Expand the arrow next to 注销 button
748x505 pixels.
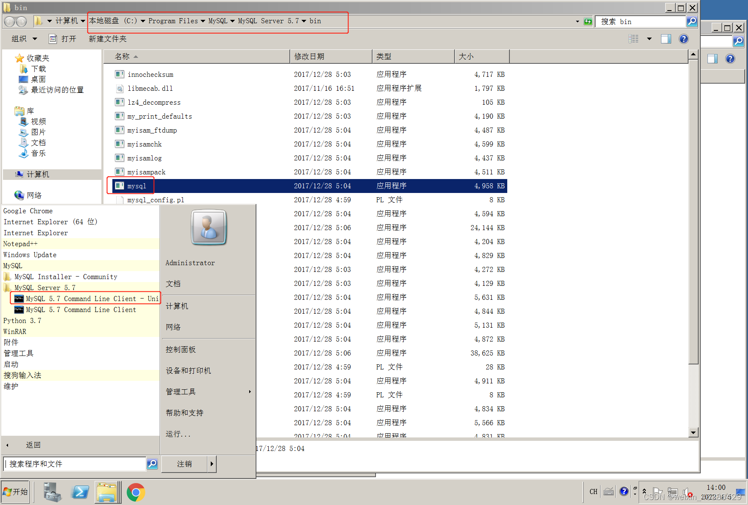(x=212, y=464)
